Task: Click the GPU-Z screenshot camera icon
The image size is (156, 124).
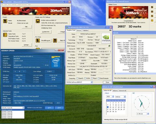Action: [x=110, y=30]
